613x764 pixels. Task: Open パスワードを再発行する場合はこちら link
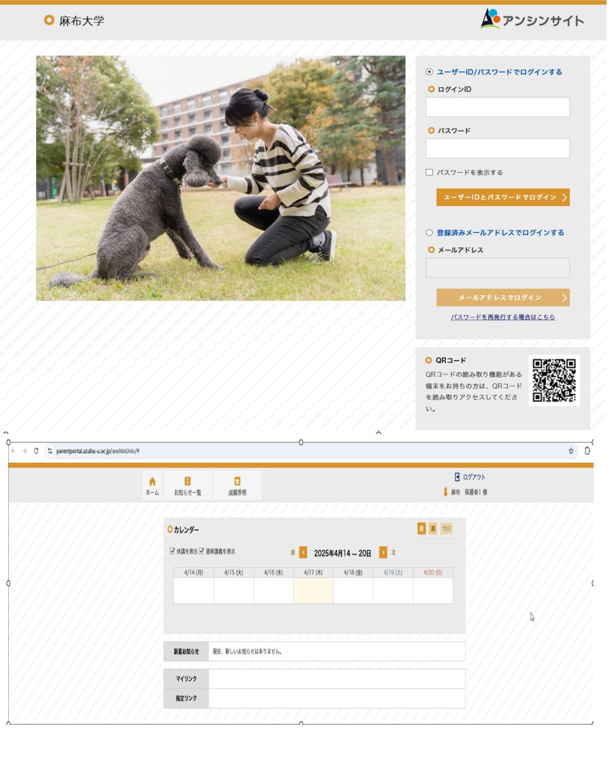coord(503,317)
